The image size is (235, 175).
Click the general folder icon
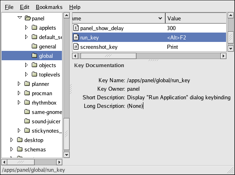coord(35,46)
